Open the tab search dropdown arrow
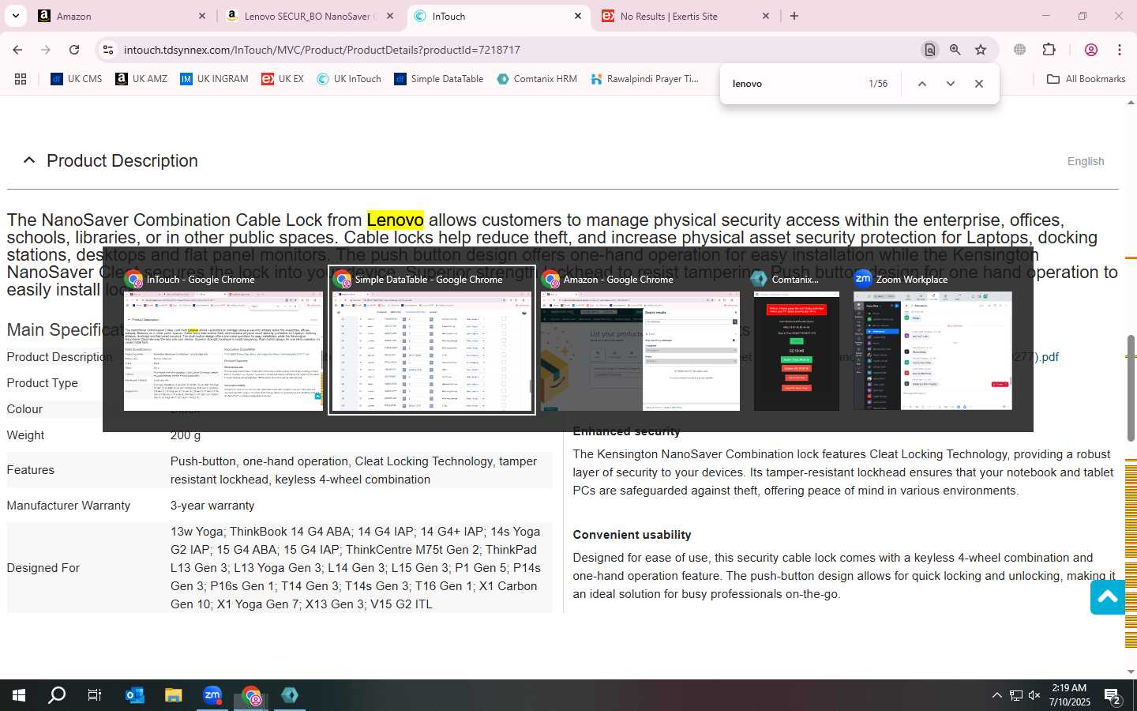 15,16
